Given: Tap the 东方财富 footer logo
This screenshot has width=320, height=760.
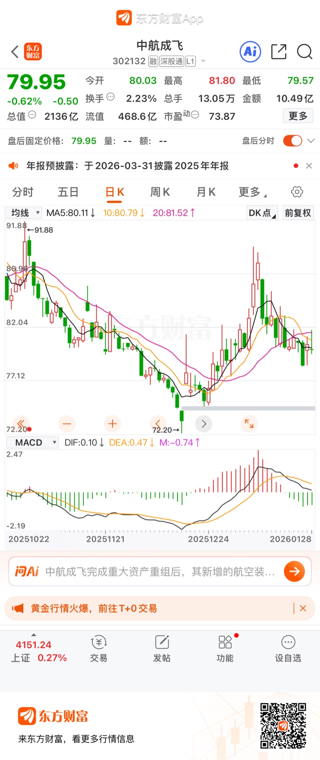Looking at the screenshot, I should 53,716.
